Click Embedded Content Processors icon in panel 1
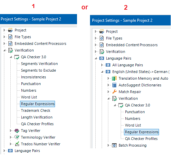Image resolution: width=171 pixels, height=156 pixels. (10, 44)
